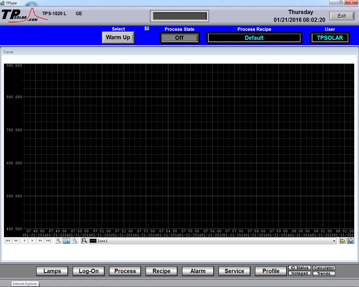This screenshot has height=287, width=359.
Task: Zoom out on the trend chart
Action: tap(75, 241)
